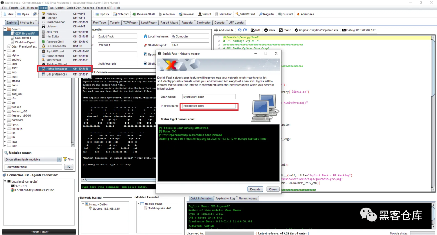The image size is (437, 235).
Task: Click the Engine python path setting
Action: tap(316, 30)
